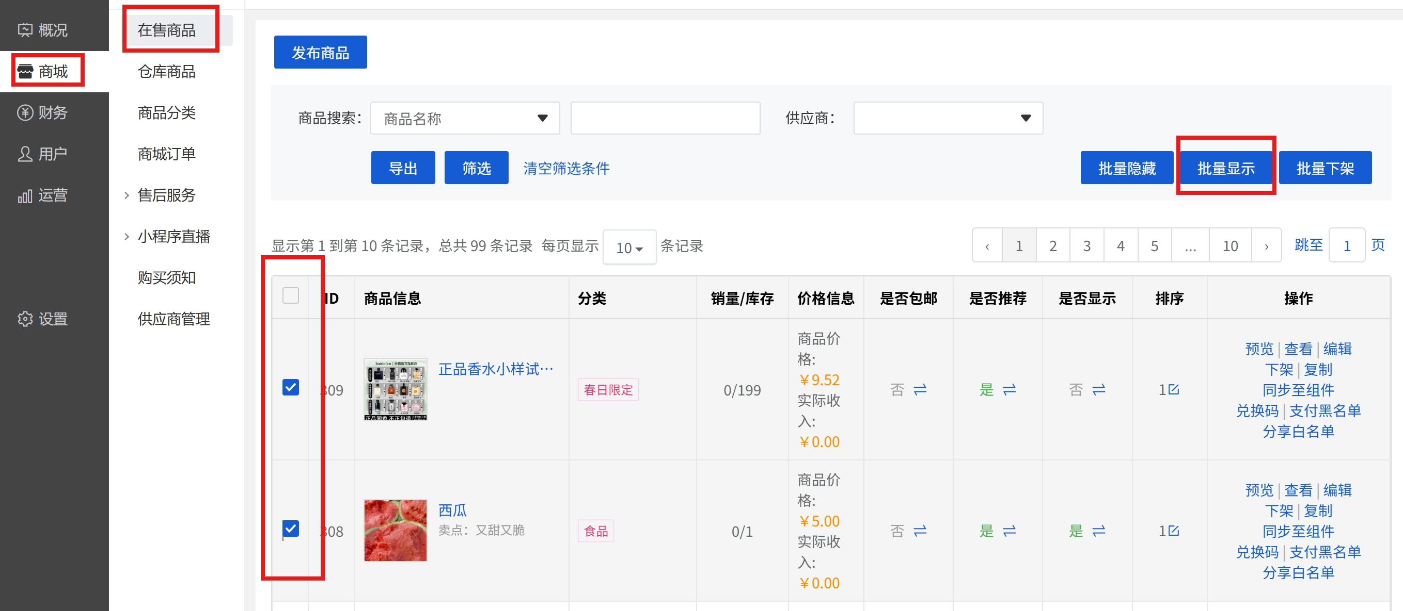Toggle 是否显示 swap icon for 西瓜 row

1098,531
